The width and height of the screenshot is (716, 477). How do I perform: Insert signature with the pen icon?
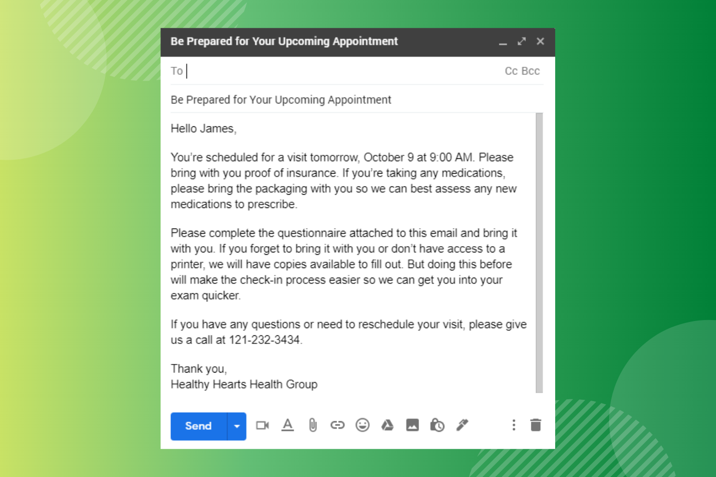tap(462, 425)
